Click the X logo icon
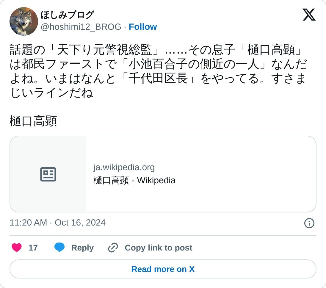 click(309, 15)
